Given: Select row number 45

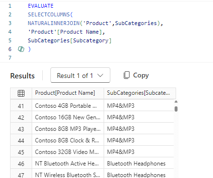Looking at the screenshot, I should [x=21, y=152].
